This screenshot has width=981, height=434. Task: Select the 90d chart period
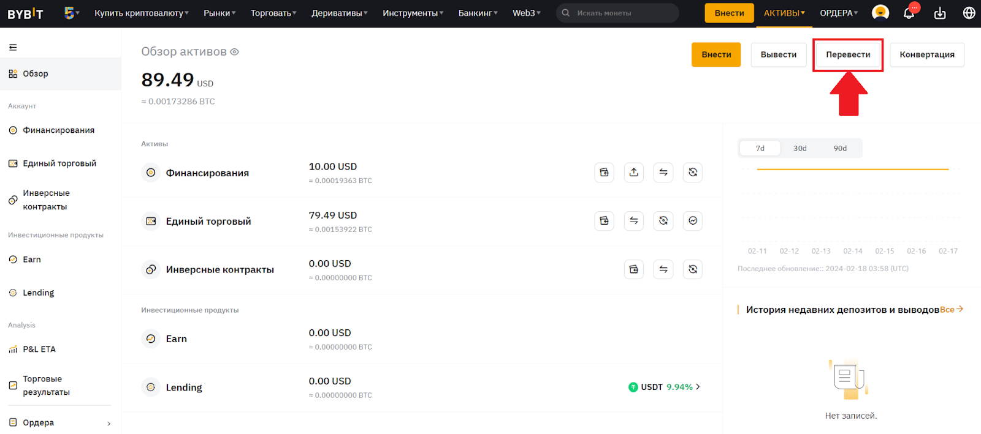(x=839, y=148)
